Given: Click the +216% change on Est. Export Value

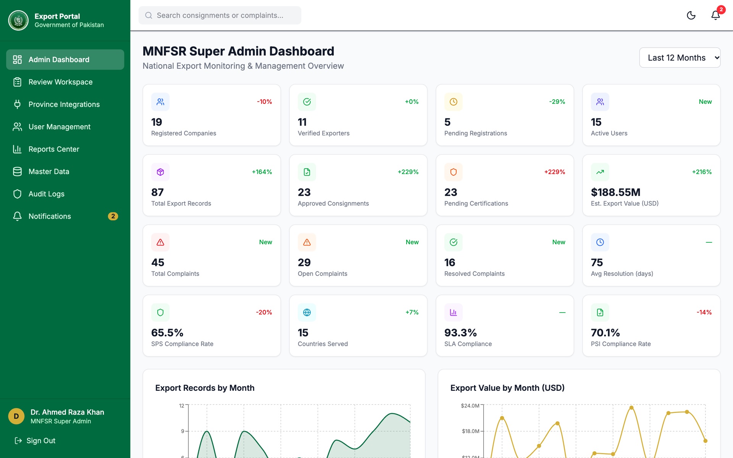Looking at the screenshot, I should [702, 172].
